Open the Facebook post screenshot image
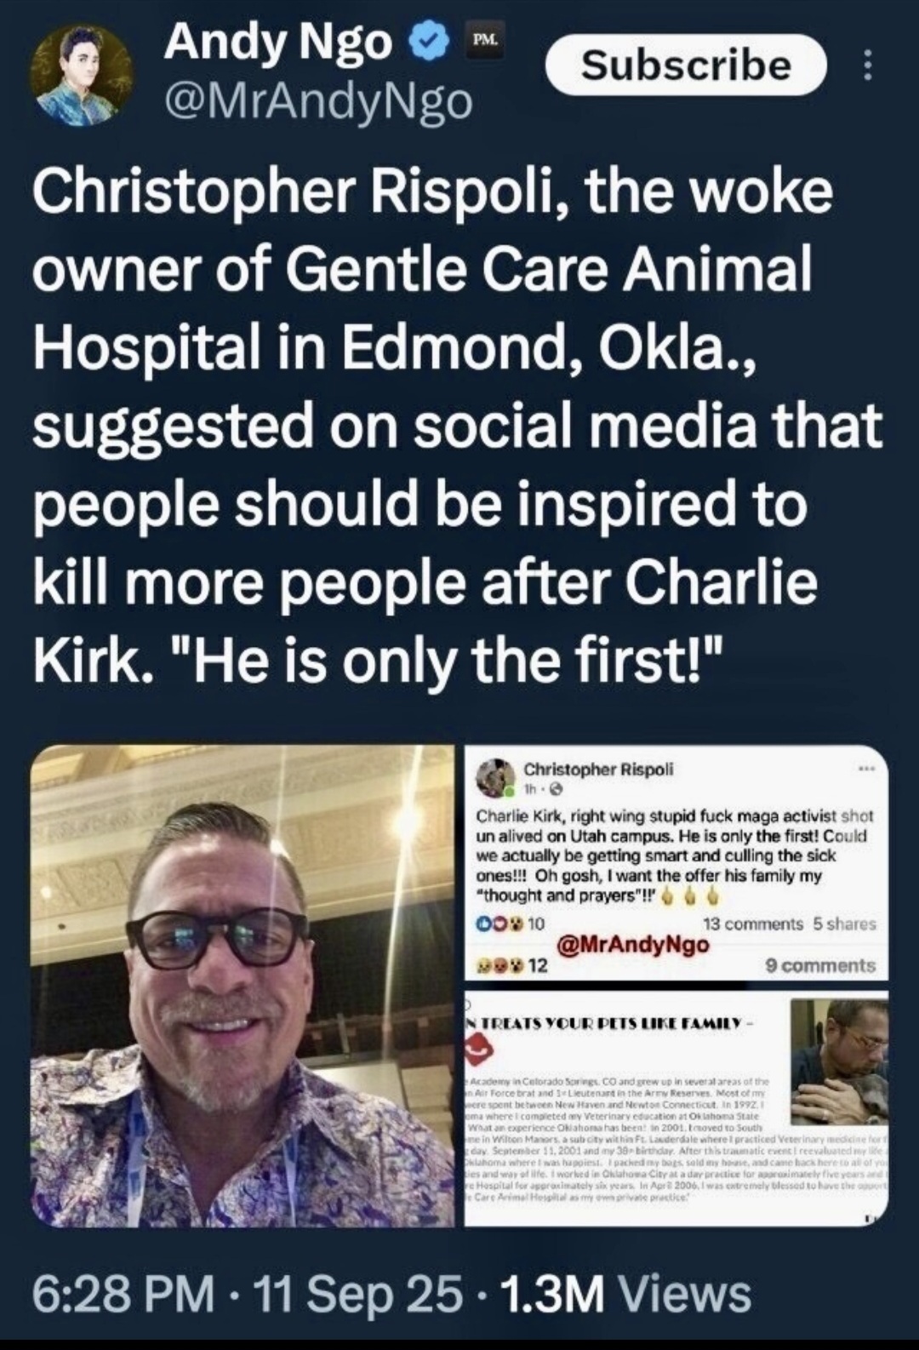This screenshot has height=1350, width=919. 676,866
